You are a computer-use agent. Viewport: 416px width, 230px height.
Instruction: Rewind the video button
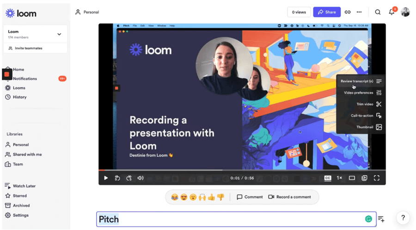(x=117, y=178)
